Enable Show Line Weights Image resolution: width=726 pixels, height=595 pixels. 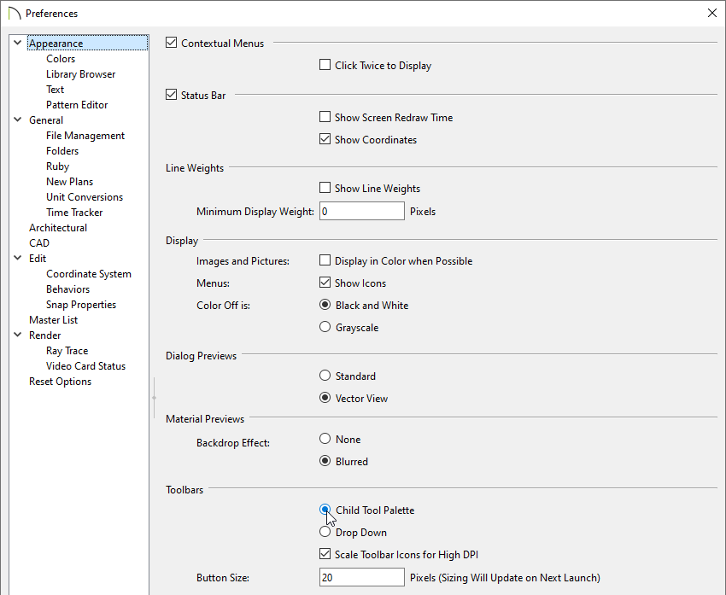(325, 188)
